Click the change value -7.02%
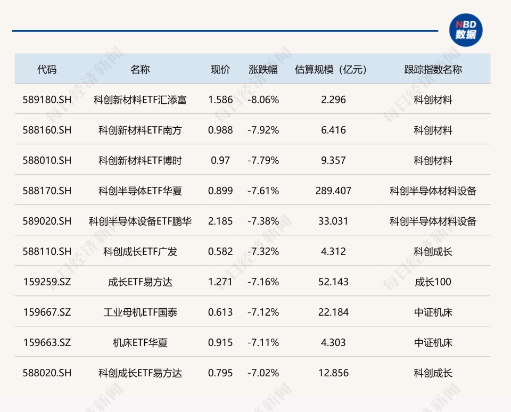The width and height of the screenshot is (511, 412). (x=263, y=373)
